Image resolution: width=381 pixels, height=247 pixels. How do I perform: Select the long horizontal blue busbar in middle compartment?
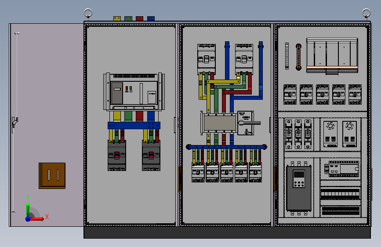pos(226,147)
